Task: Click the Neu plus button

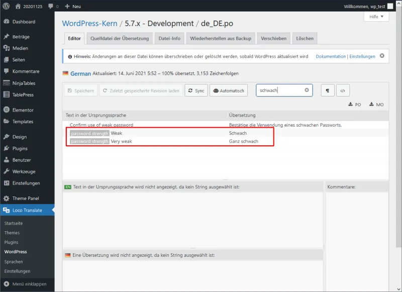Action: (73, 7)
